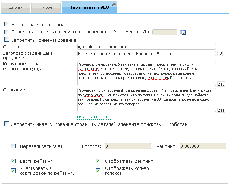230x185 pixels.
Task: Tick the Перезаписать счетчики checkbox
Action: [13, 146]
